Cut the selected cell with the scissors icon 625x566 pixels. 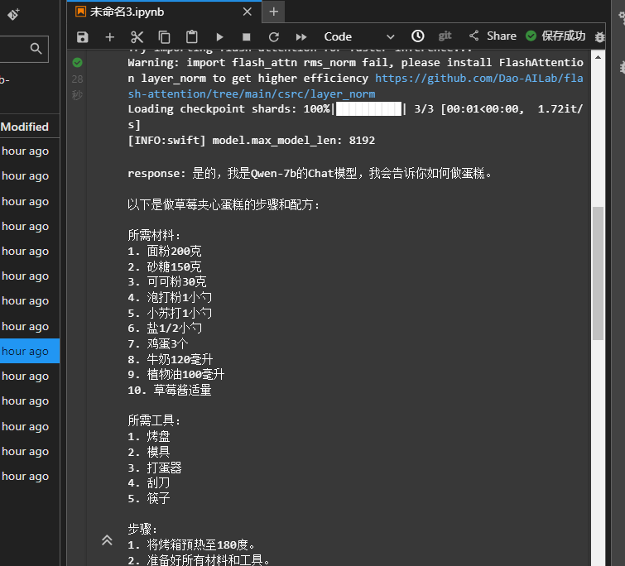coord(137,37)
